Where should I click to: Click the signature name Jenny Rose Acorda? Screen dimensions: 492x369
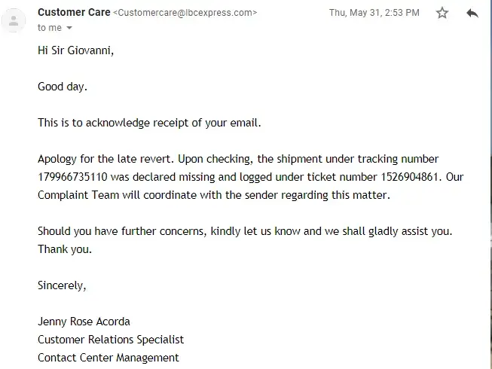84,322
